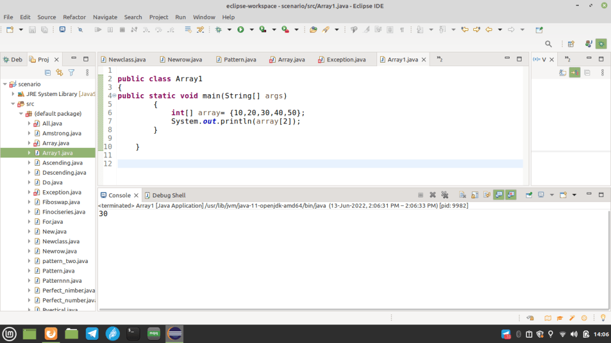Expand the JRE System Library node
Image resolution: width=611 pixels, height=343 pixels.
point(13,94)
